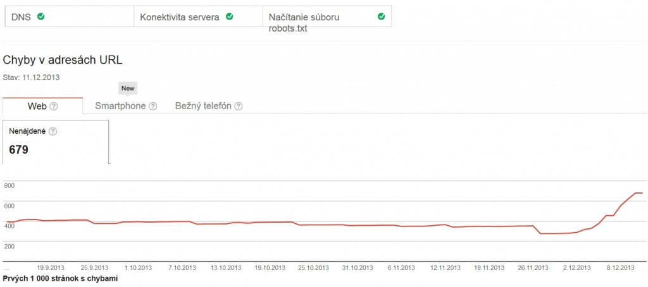Click the robots.txt loading green checkmark
The height and width of the screenshot is (287, 648).
tap(381, 17)
